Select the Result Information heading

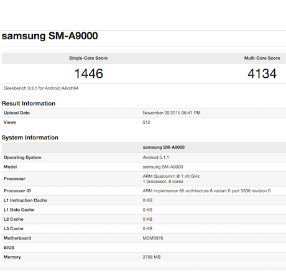point(29,103)
